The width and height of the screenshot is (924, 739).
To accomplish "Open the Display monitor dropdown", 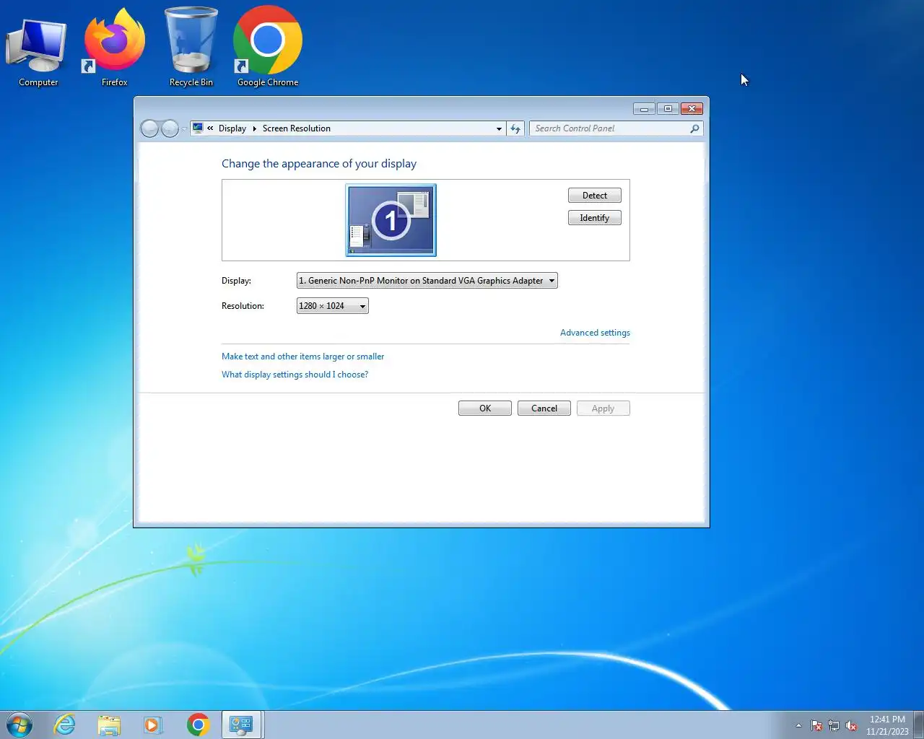I will pyautogui.click(x=427, y=281).
